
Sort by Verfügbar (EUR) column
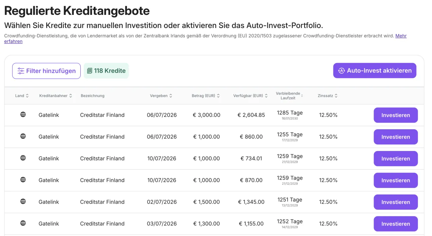250,96
